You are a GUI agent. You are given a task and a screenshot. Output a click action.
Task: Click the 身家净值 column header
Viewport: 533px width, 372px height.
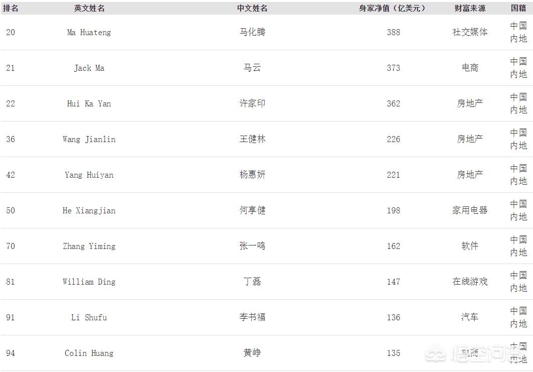[393, 9]
